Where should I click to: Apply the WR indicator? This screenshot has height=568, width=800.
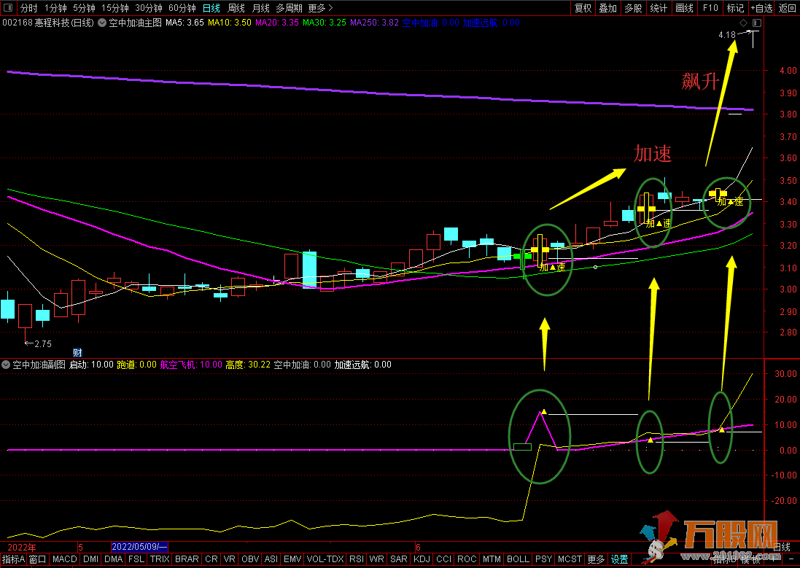click(376, 559)
